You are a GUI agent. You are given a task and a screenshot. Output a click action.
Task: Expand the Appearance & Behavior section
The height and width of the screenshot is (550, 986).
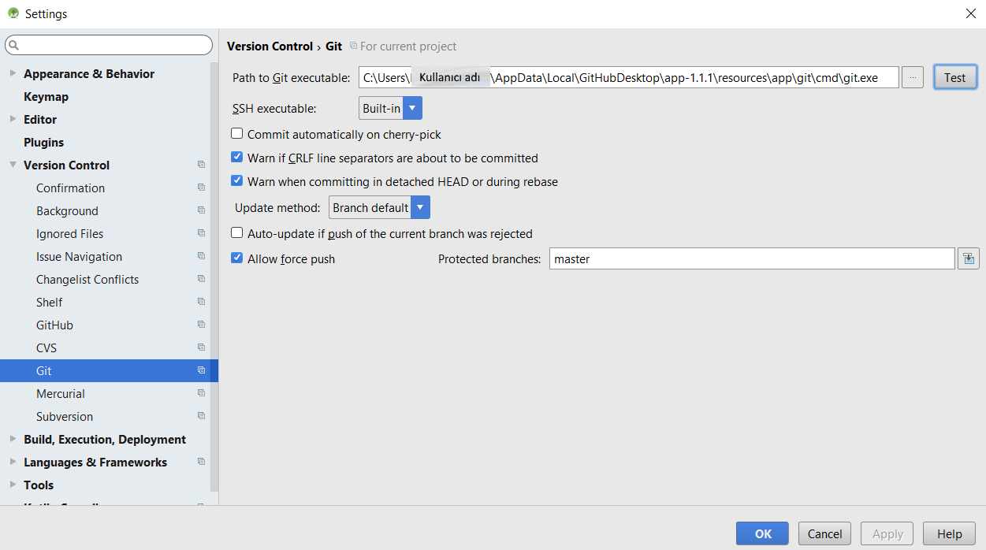[13, 73]
